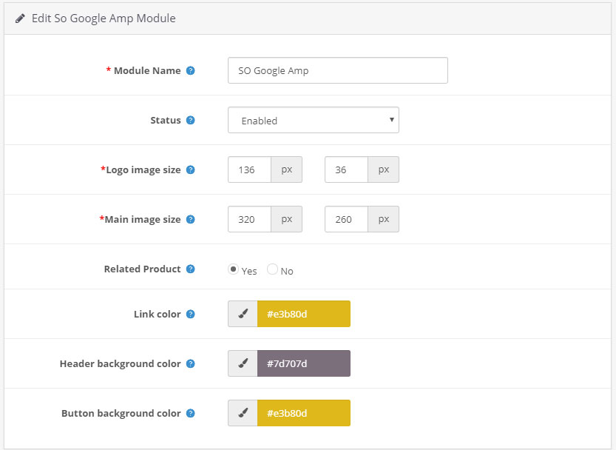The image size is (616, 450).
Task: Click the Link color paintbrush icon
Action: [x=243, y=314]
